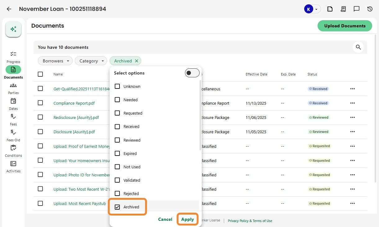Open the comments chat bubble icon

[356, 9]
